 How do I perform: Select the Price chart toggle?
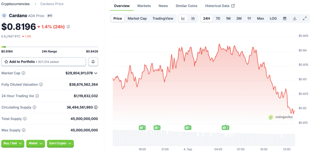[x=118, y=18]
